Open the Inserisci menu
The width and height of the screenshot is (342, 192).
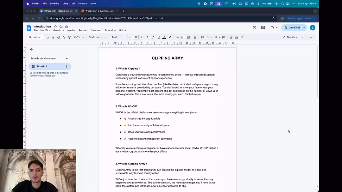71,31
